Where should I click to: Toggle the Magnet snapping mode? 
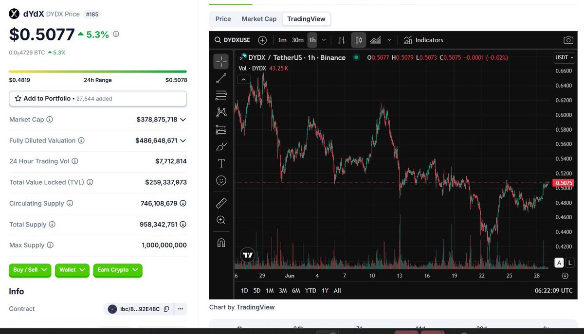click(x=221, y=242)
